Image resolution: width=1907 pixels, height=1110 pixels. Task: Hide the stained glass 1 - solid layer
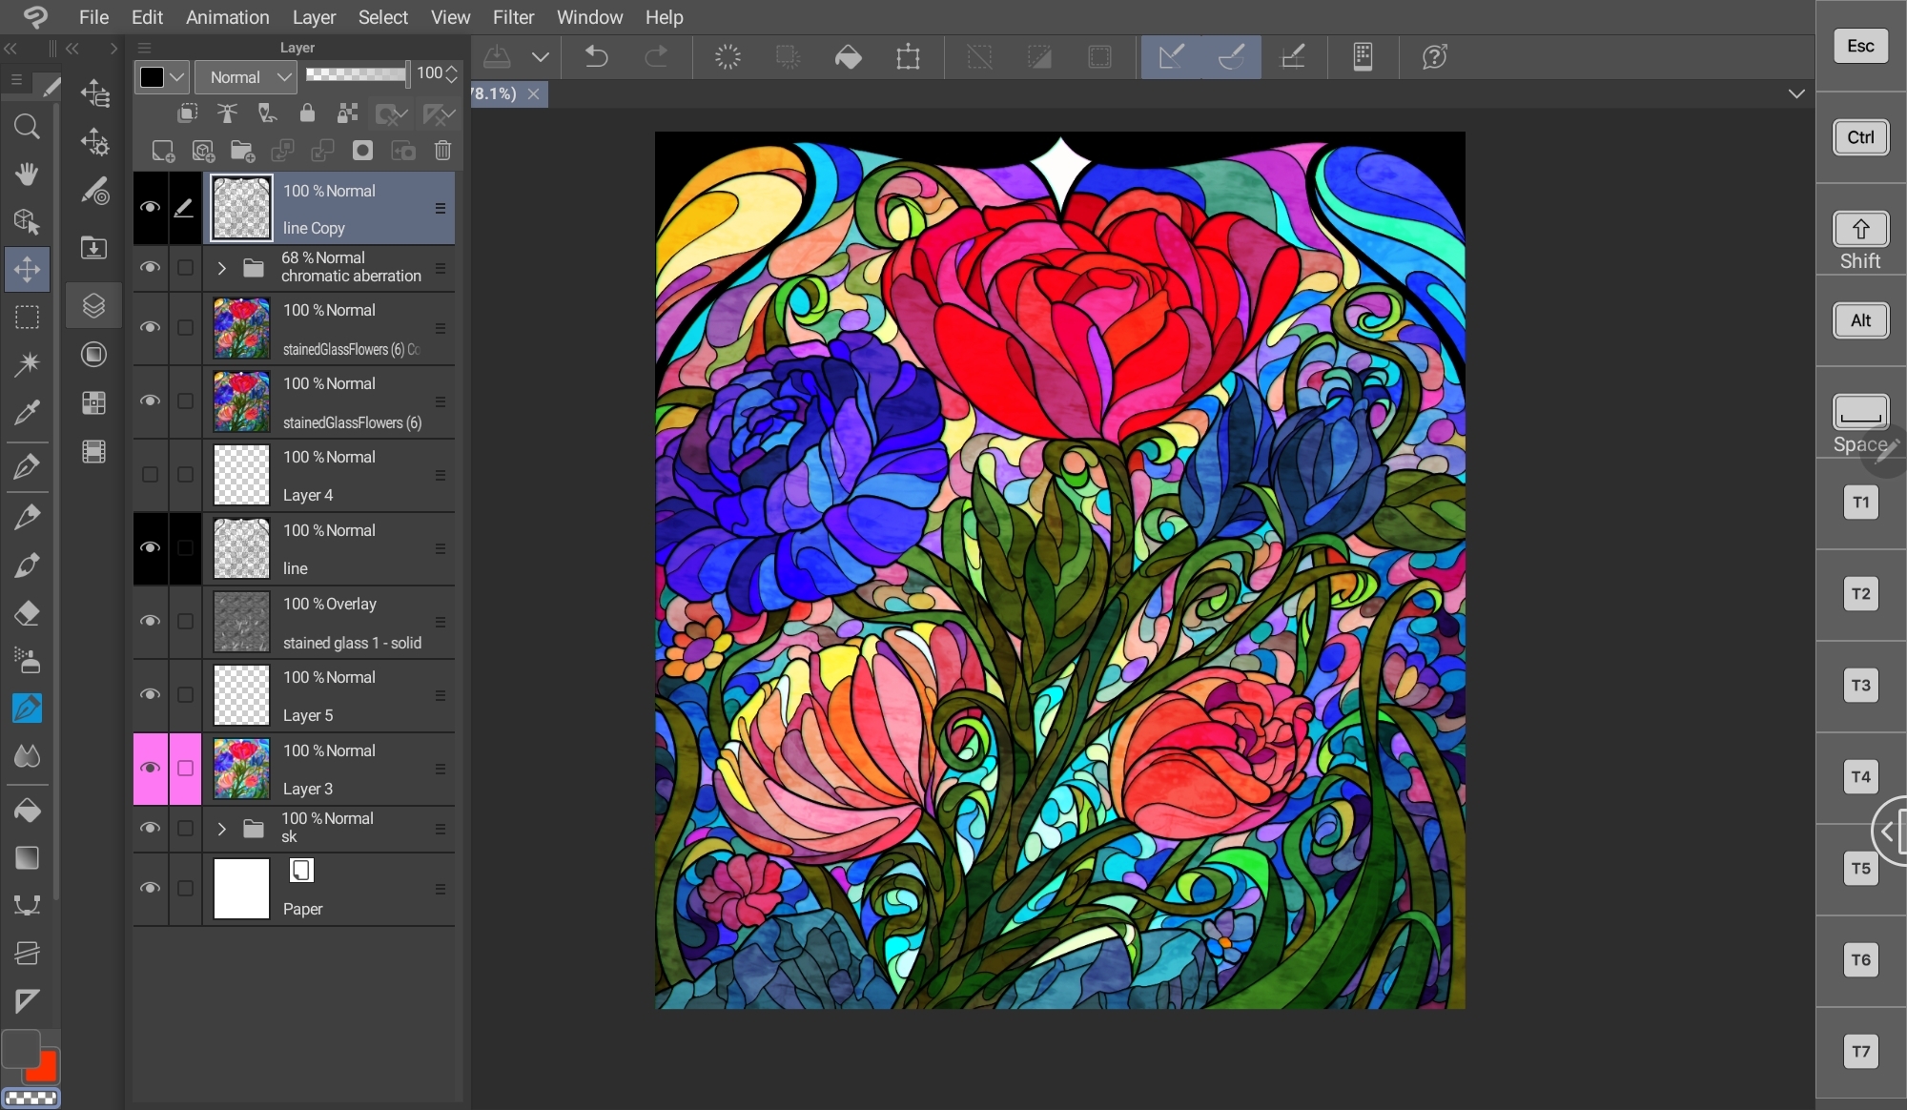point(150,621)
